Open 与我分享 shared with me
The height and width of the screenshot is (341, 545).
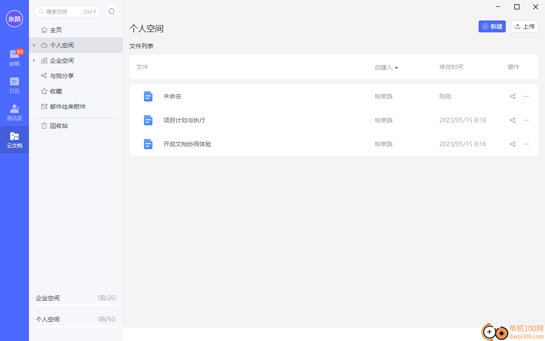click(76, 76)
